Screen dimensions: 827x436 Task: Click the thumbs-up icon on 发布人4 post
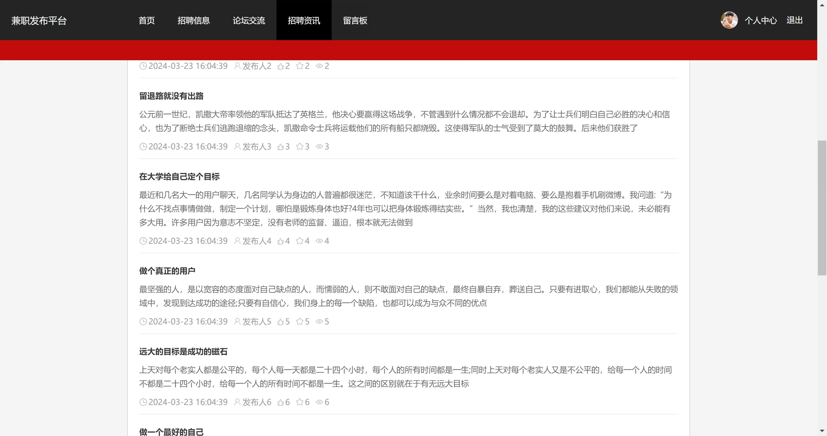[281, 241]
